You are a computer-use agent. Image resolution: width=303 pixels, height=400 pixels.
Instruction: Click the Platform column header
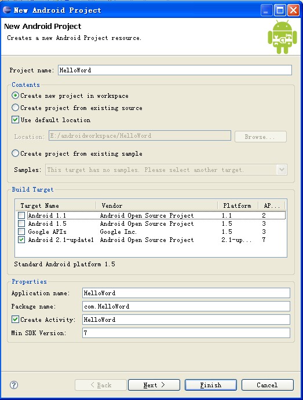click(x=238, y=205)
